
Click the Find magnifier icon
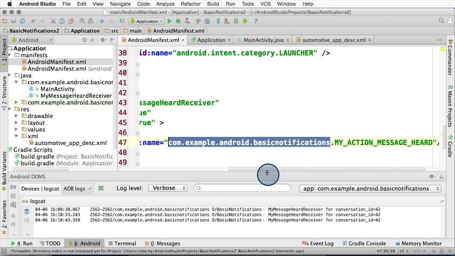[82, 21]
